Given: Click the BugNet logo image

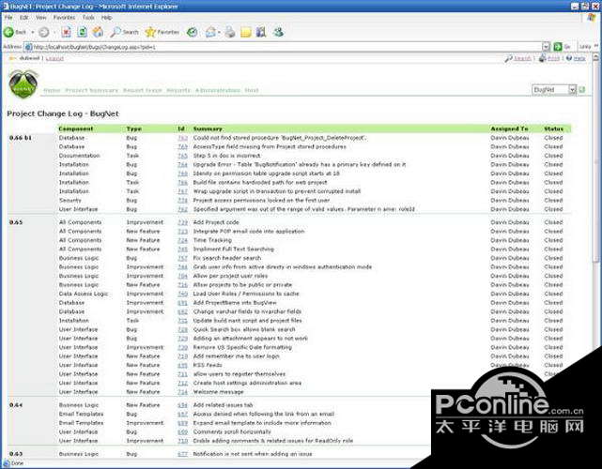Looking at the screenshot, I should pyautogui.click(x=23, y=84).
